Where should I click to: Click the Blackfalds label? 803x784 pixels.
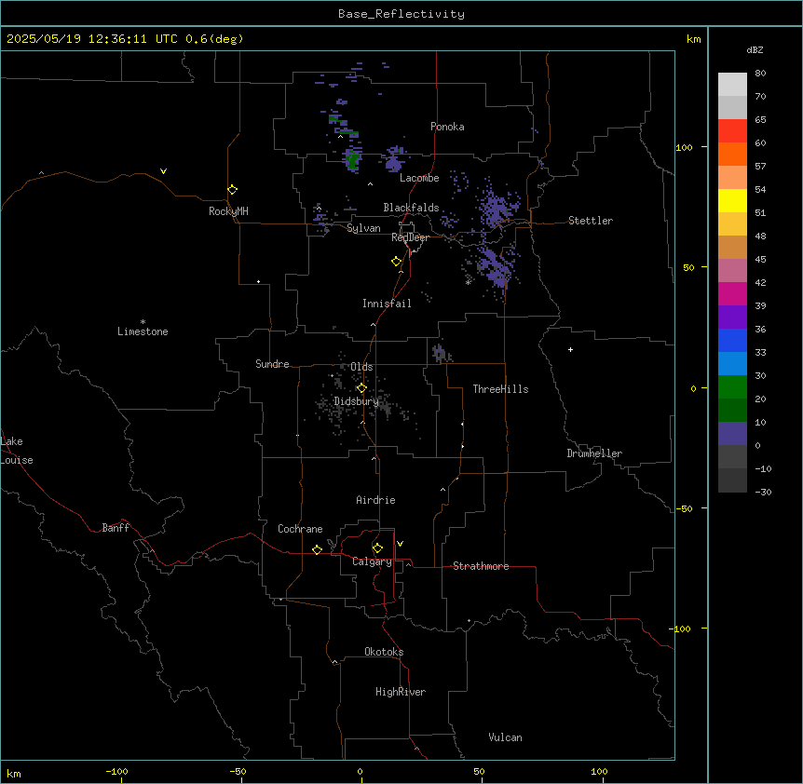click(411, 208)
